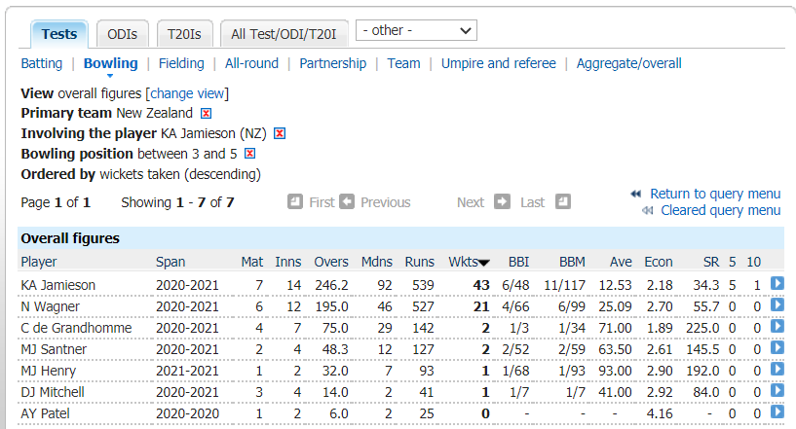Switch to the ODIs tab
Image resolution: width=796 pixels, height=429 pixels.
[122, 34]
